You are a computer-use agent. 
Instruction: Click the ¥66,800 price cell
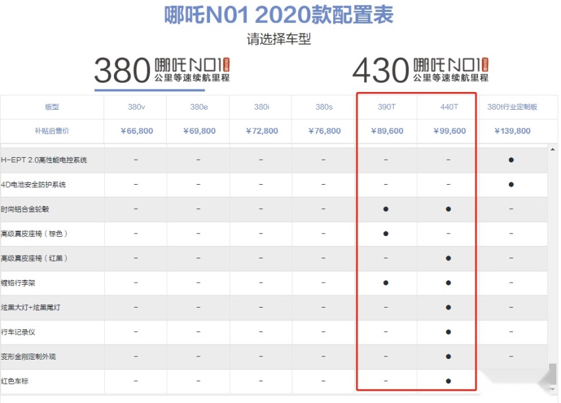pyautogui.click(x=137, y=131)
